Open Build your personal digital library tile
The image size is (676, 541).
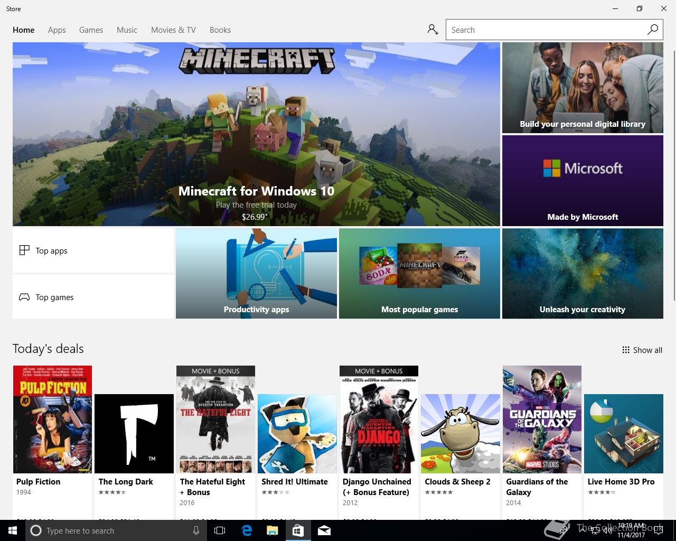click(x=583, y=88)
